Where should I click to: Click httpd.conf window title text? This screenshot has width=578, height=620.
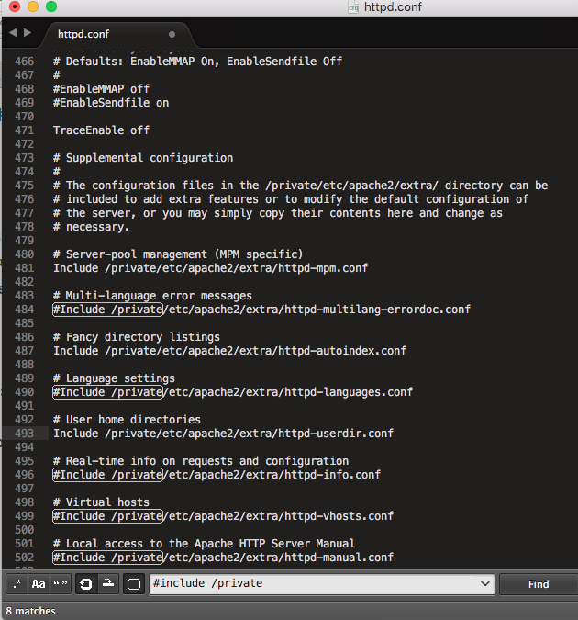click(393, 6)
